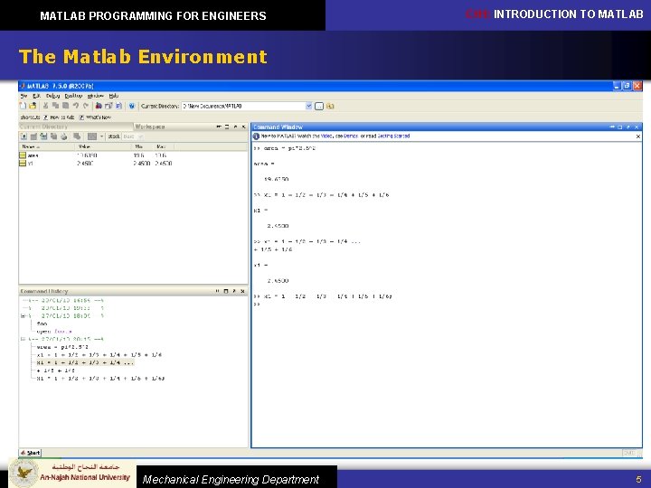Open the Debug menu
This screenshot has height=488, width=651.
pos(53,96)
